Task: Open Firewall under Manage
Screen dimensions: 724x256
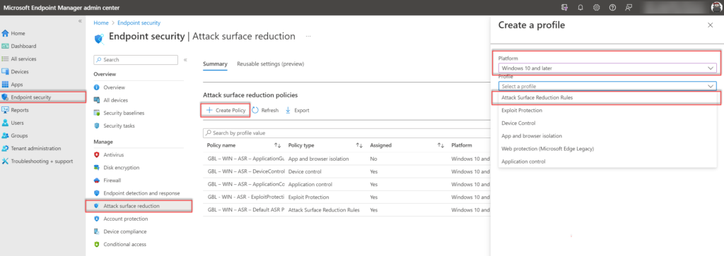Action: (x=112, y=181)
